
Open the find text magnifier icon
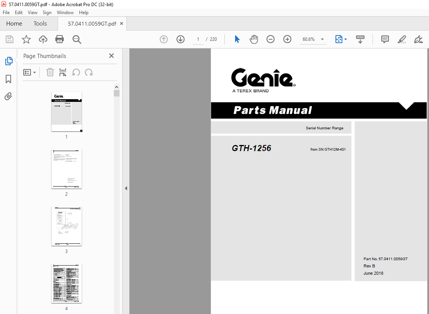(x=77, y=39)
